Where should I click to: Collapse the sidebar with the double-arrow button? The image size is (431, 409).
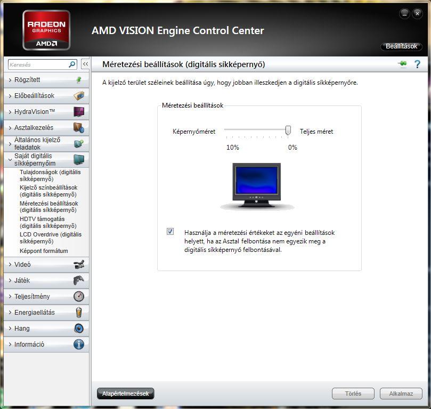pyautogui.click(x=85, y=64)
